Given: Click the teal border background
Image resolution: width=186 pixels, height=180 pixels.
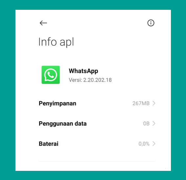Looking at the screenshot, I should coord(93,5).
